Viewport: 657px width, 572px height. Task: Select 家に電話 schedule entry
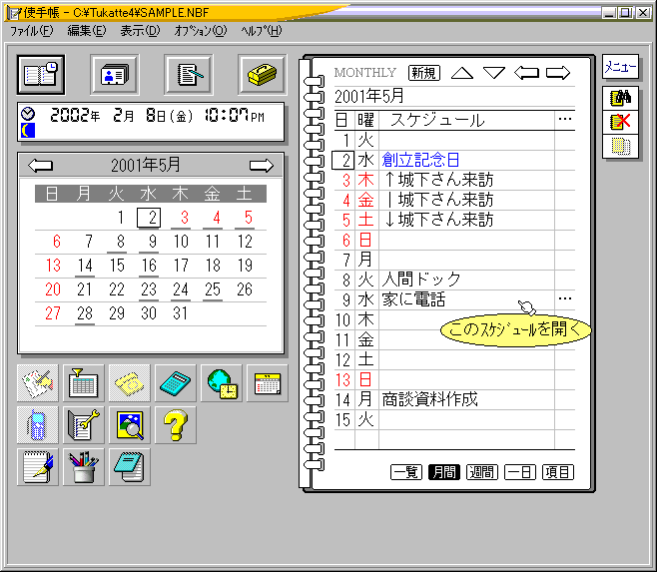413,299
